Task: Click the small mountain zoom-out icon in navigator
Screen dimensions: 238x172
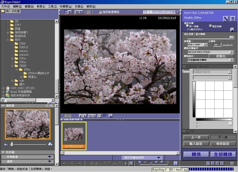Action: (6, 144)
